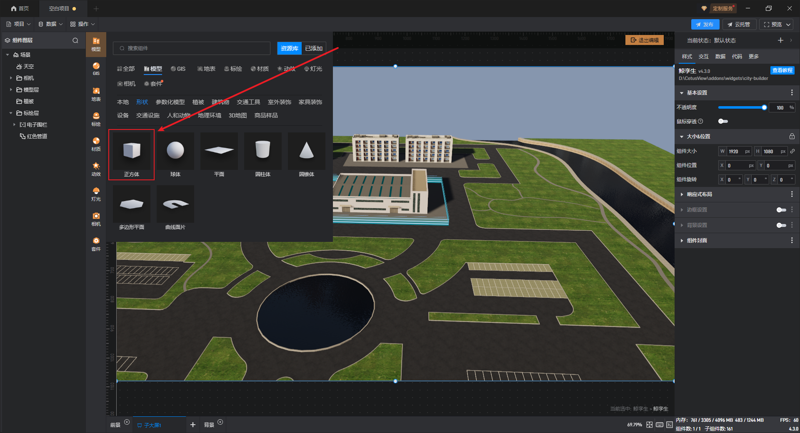Click the 退出编辑 button
Image resolution: width=800 pixels, height=433 pixels.
pyautogui.click(x=644, y=40)
